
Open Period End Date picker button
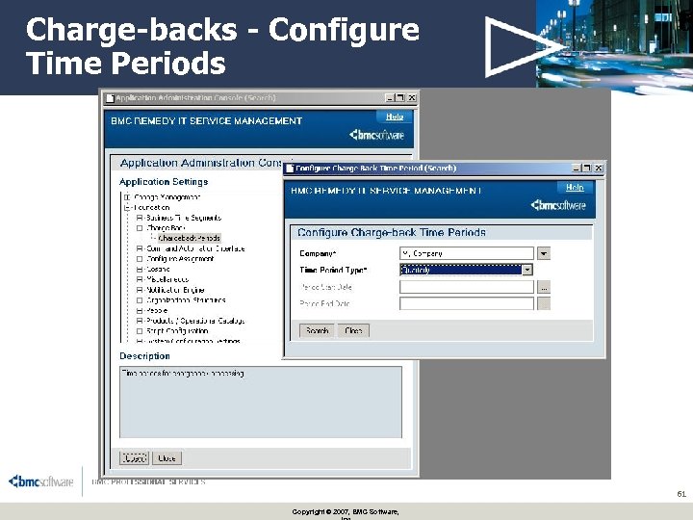[x=544, y=303]
